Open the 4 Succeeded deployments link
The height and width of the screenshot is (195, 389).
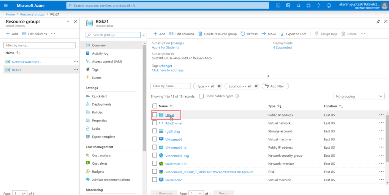coord(282,47)
